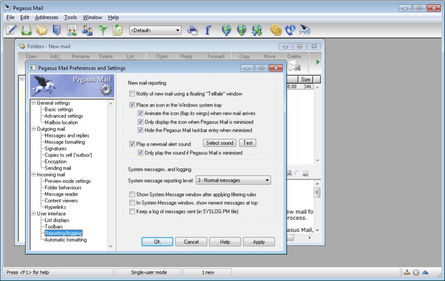Collapse the Incoming mail tree node
The height and width of the screenshot is (281, 445).
(x=33, y=174)
